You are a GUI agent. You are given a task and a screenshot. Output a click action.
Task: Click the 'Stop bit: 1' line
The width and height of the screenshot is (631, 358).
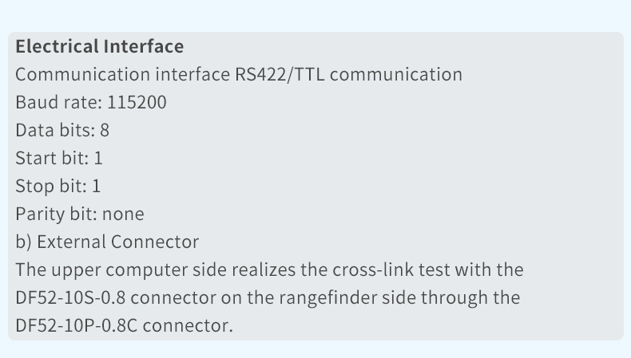click(58, 186)
